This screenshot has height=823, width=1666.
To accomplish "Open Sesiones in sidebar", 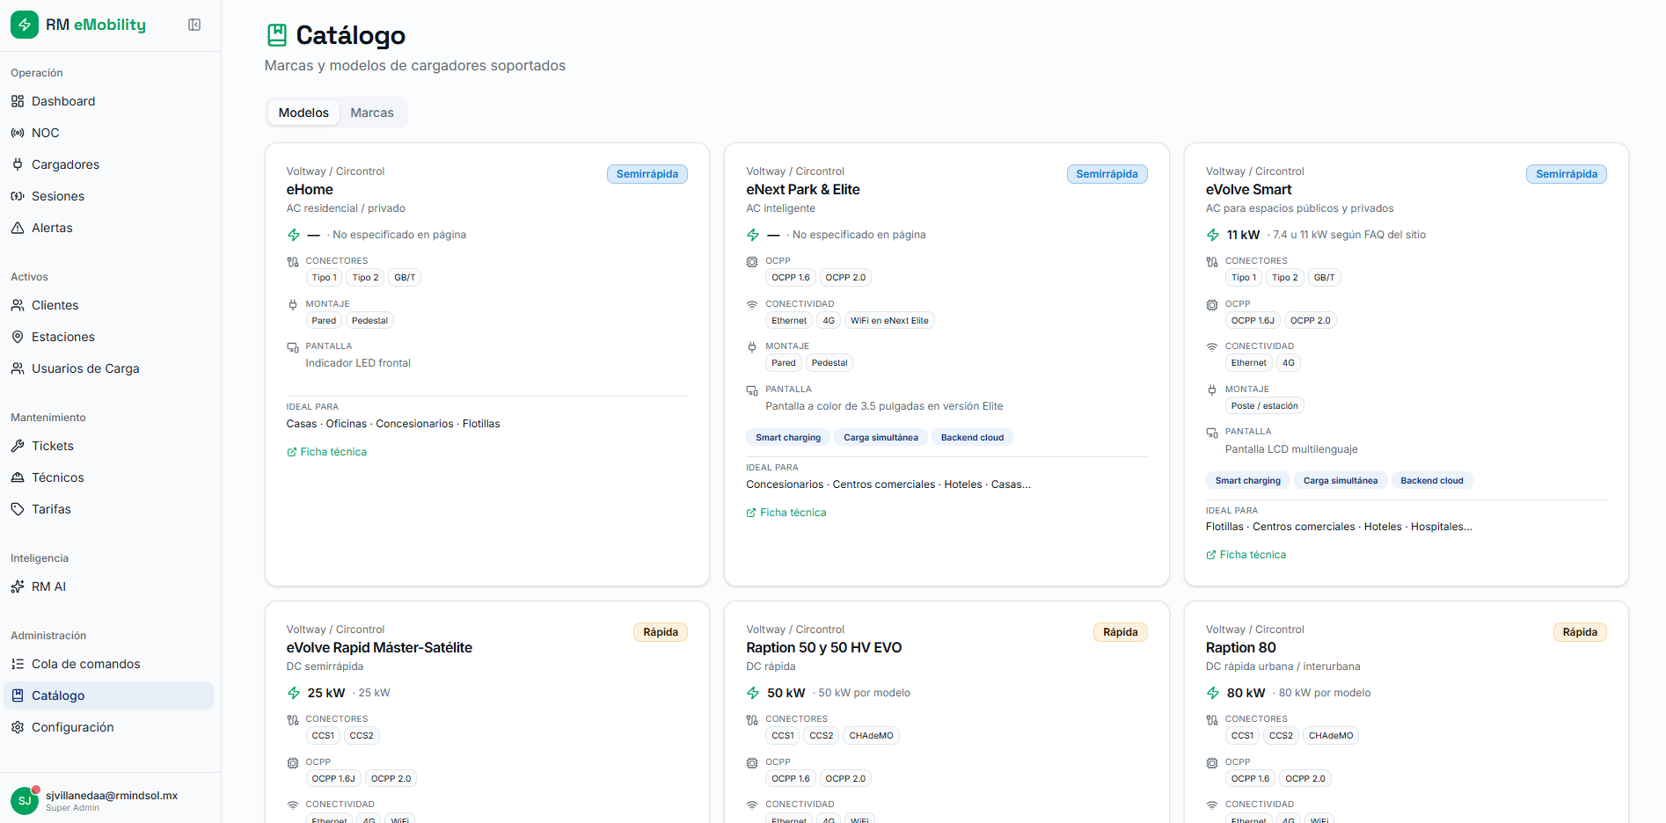I will [108, 196].
